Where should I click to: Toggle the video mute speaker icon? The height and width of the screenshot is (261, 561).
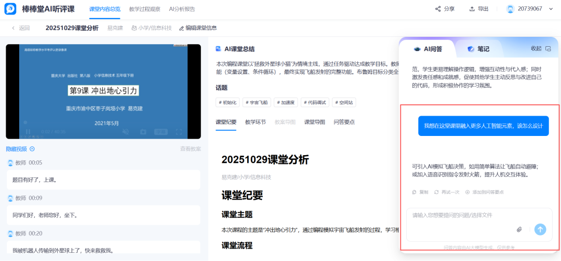pos(125,132)
